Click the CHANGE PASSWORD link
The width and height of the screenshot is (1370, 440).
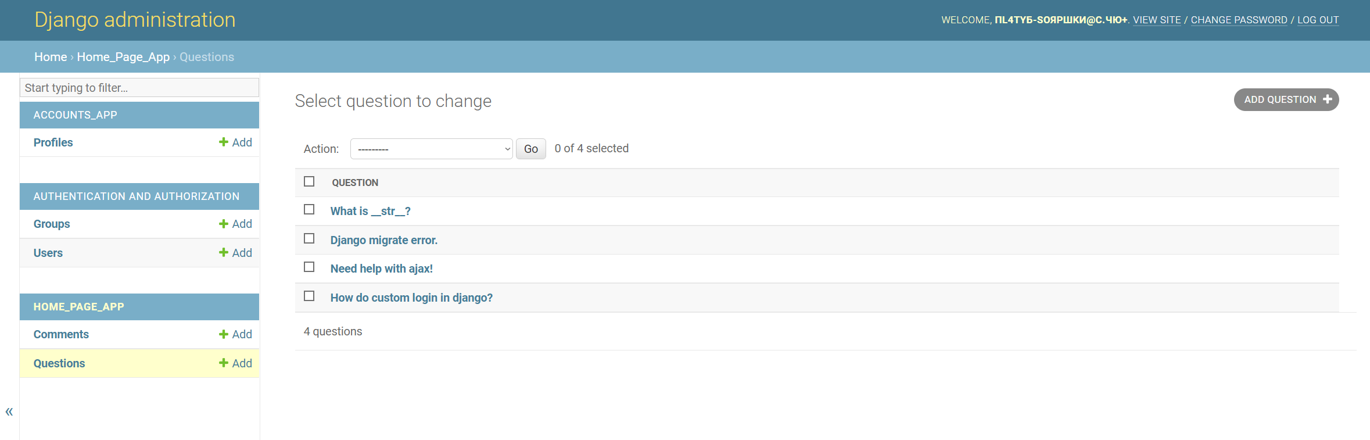click(x=1239, y=20)
